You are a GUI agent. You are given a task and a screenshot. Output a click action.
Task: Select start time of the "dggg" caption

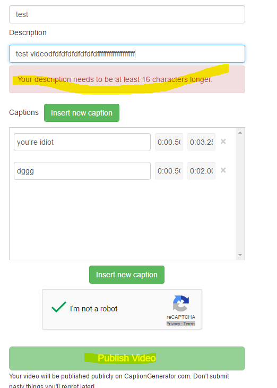point(169,171)
